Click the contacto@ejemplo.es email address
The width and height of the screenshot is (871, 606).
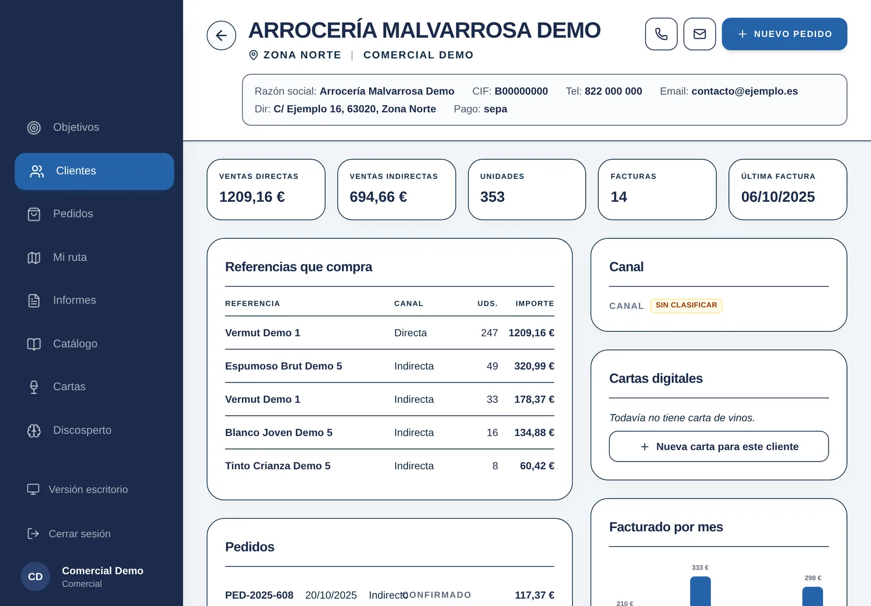745,91
